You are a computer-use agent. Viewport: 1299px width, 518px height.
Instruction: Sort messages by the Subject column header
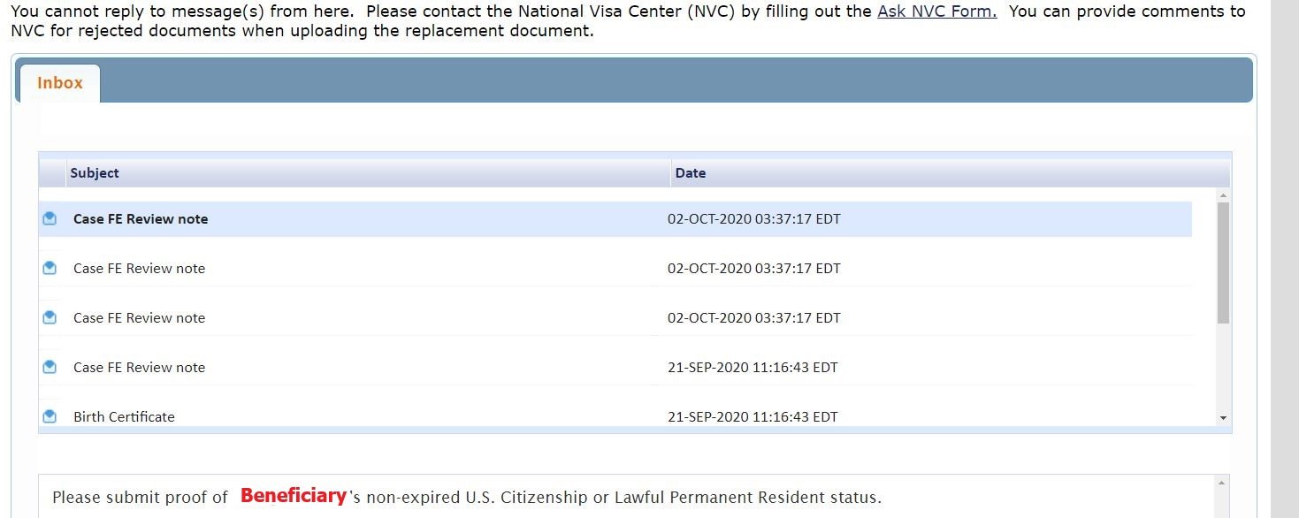[95, 173]
